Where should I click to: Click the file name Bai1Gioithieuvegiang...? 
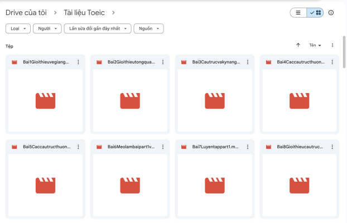point(46,62)
